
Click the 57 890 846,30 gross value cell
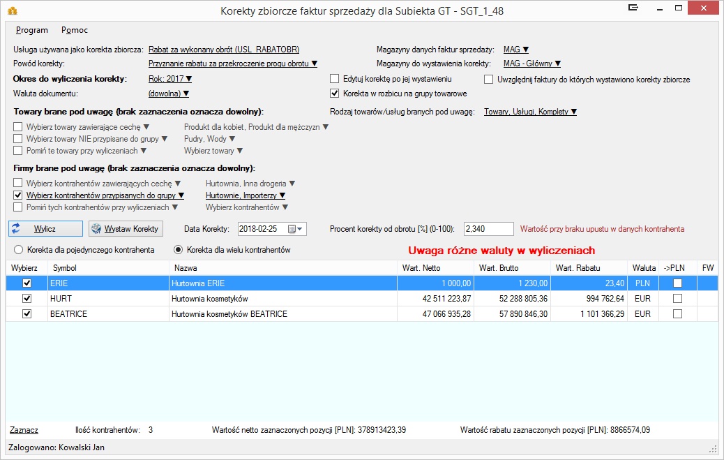512,314
